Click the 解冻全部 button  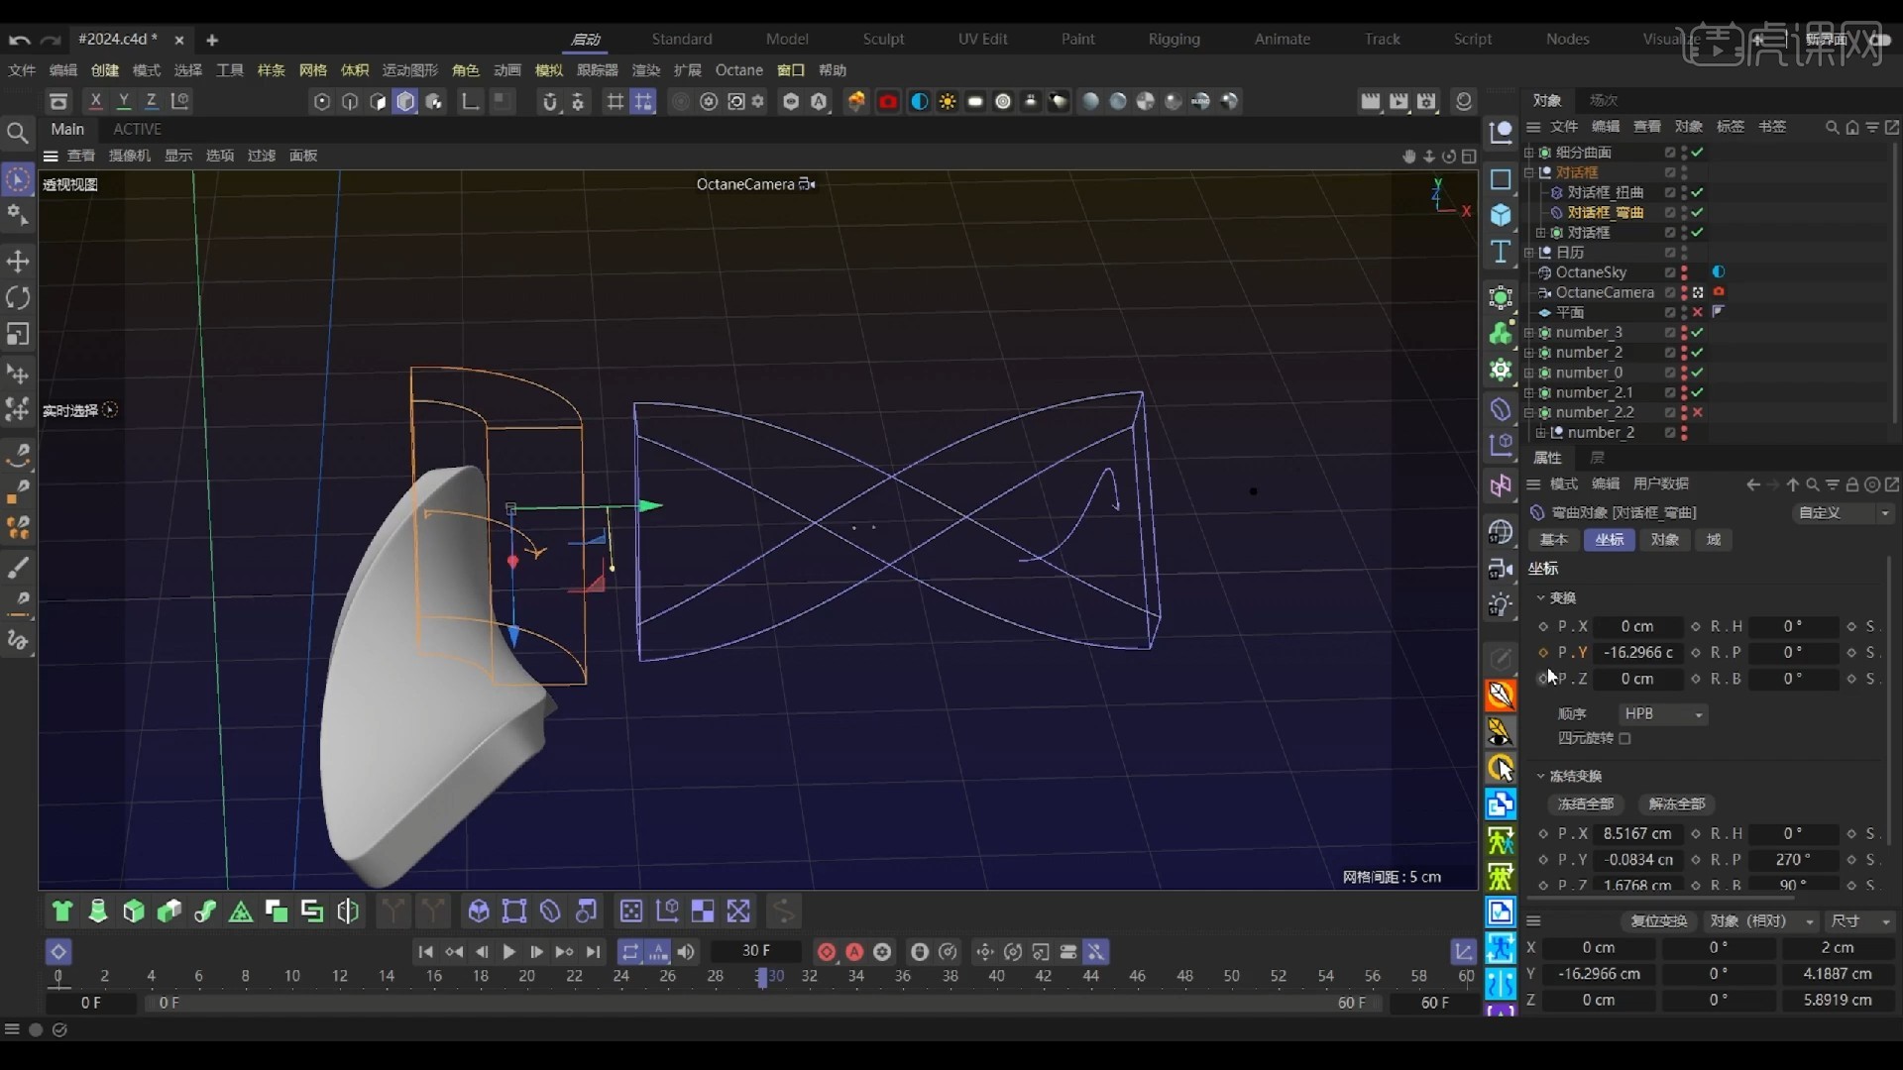(1677, 803)
